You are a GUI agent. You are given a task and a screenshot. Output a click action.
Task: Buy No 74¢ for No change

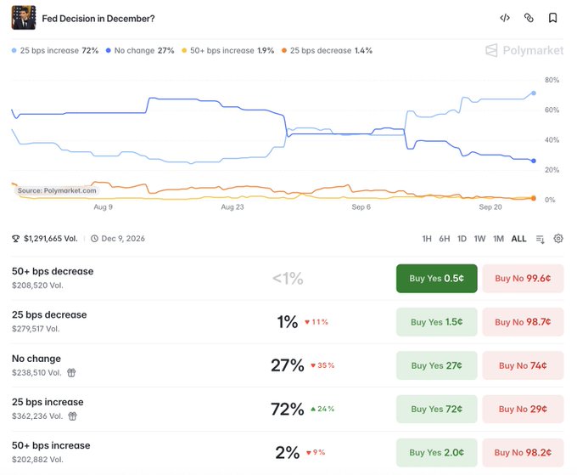tap(523, 365)
